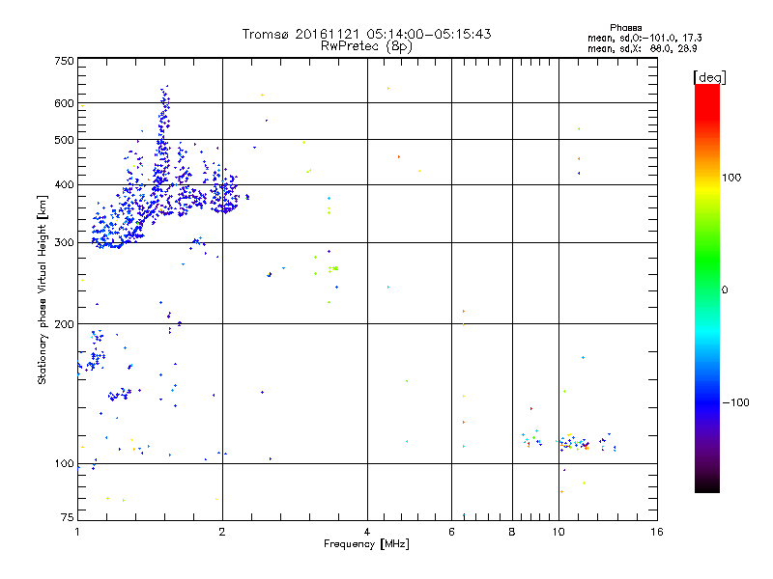This screenshot has height=579, width=773.
Task: Click the colorbar tick label "0"
Action: tap(725, 290)
